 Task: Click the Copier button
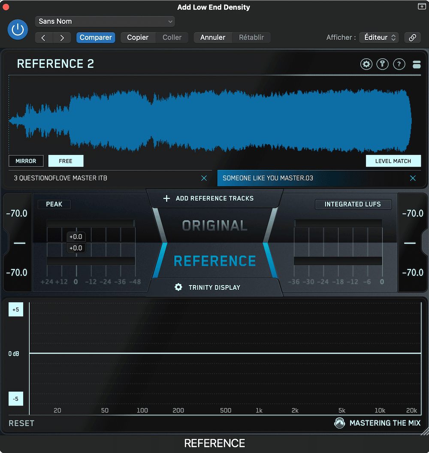[x=138, y=38]
